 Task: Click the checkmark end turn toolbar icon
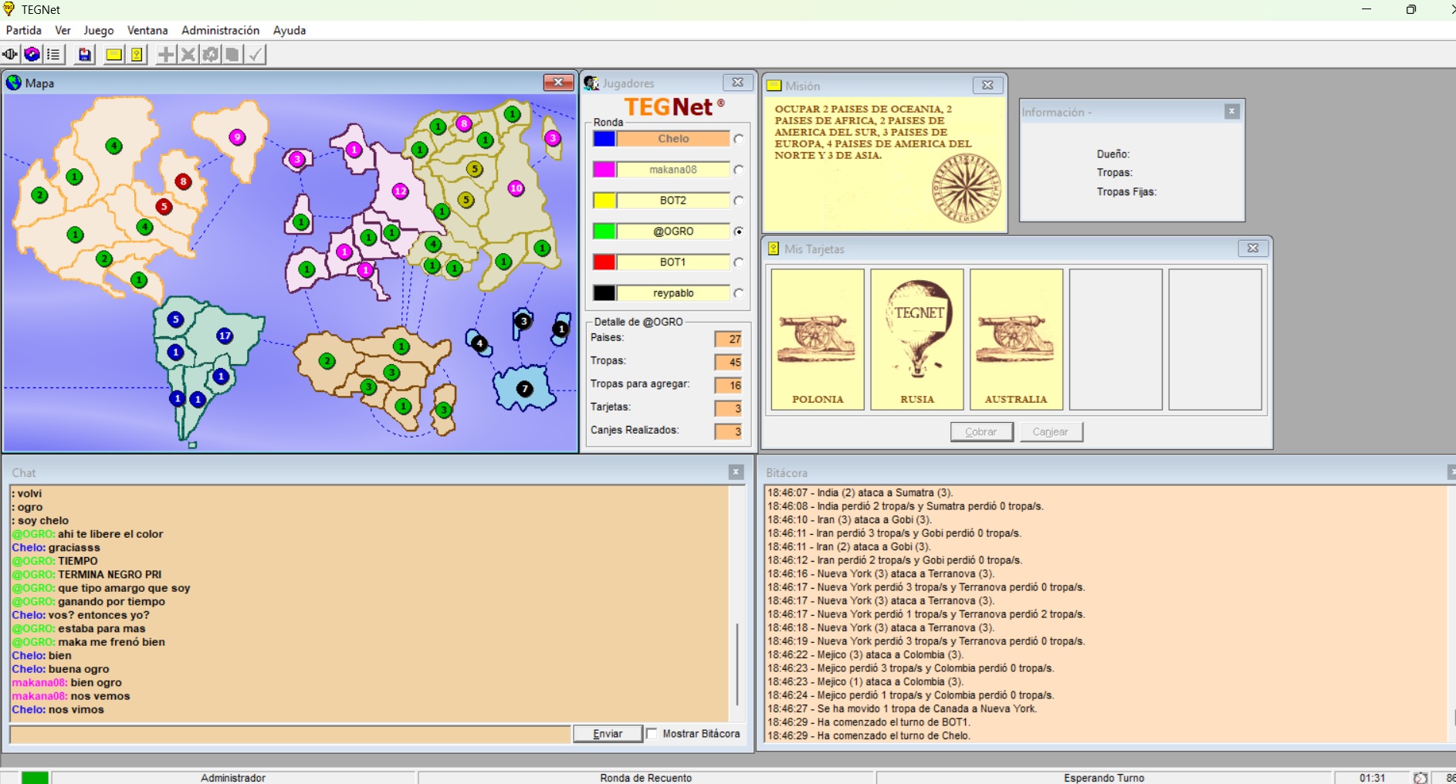tap(255, 55)
